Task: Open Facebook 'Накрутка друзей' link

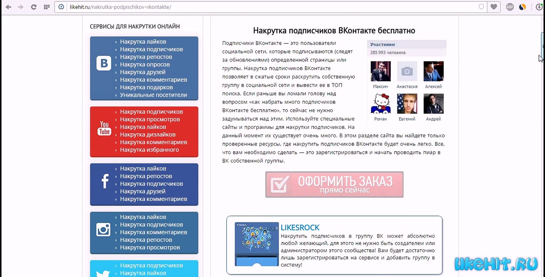Action: click(x=143, y=191)
